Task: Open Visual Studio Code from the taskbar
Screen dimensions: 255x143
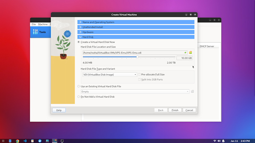Action: pos(25,141)
